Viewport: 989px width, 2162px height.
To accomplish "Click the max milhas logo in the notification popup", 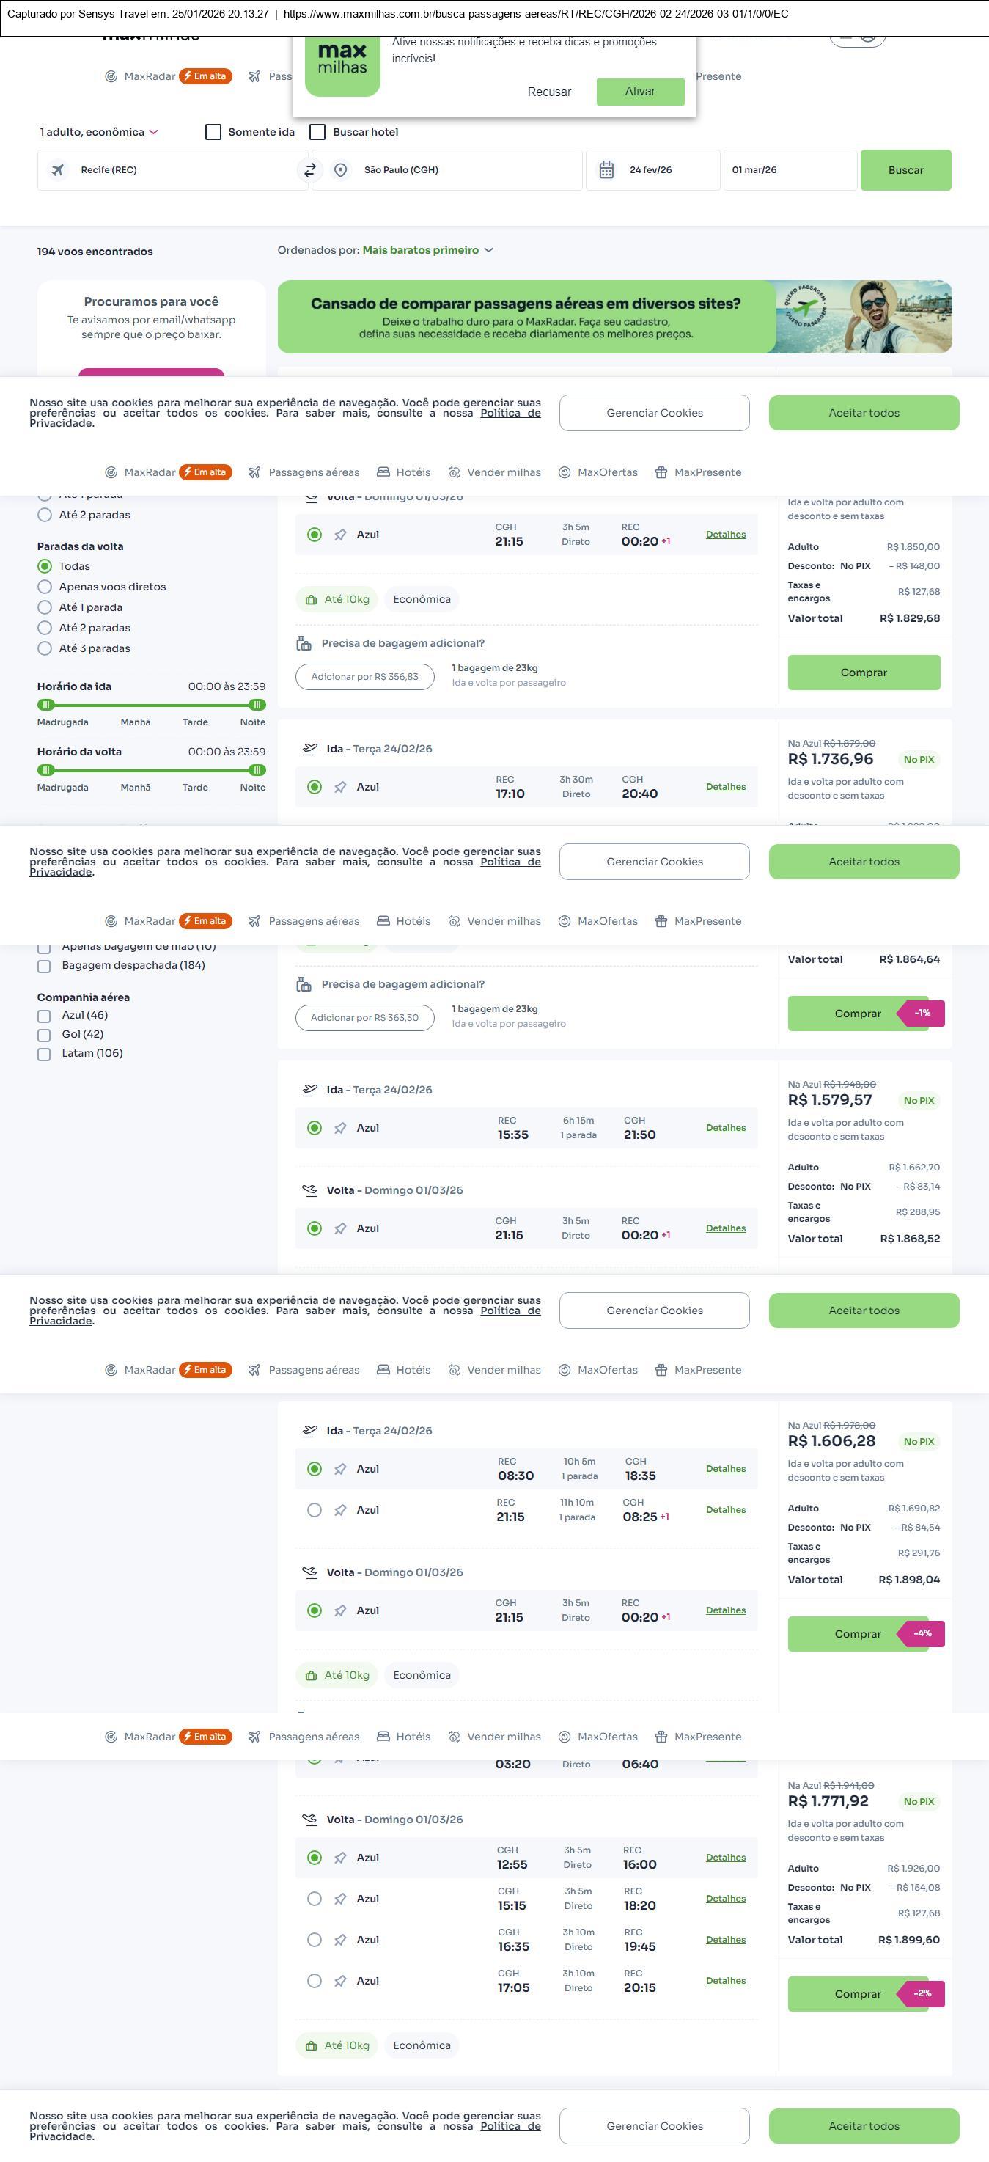I will [342, 65].
